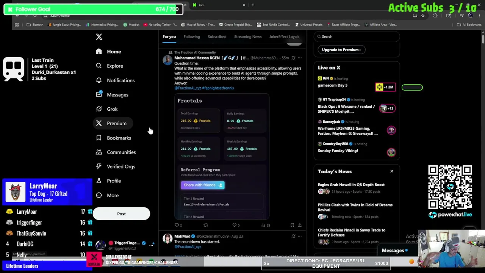Screen dimensions: 485x273
Task: Open Barneyjack Warframe live stream
Action: (x=357, y=128)
